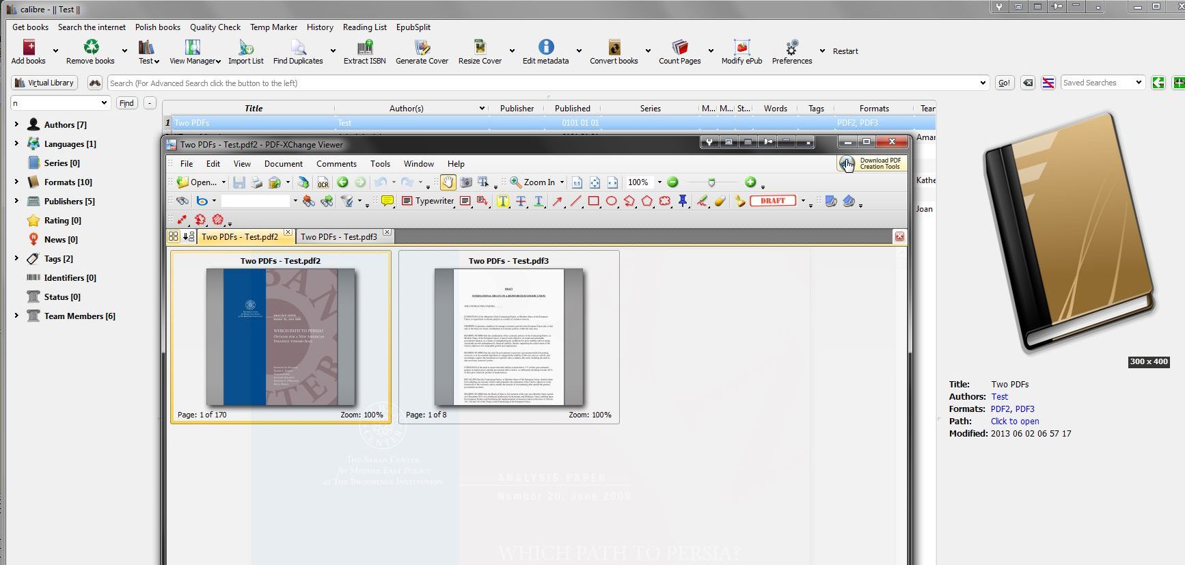The image size is (1185, 565).
Task: Click the zoom slider handle
Action: pos(711,182)
